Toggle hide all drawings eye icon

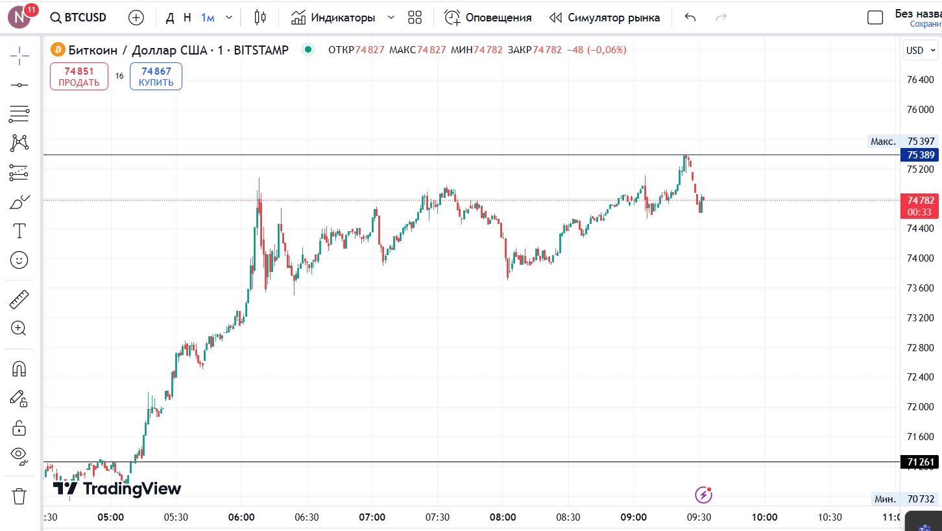pyautogui.click(x=19, y=456)
